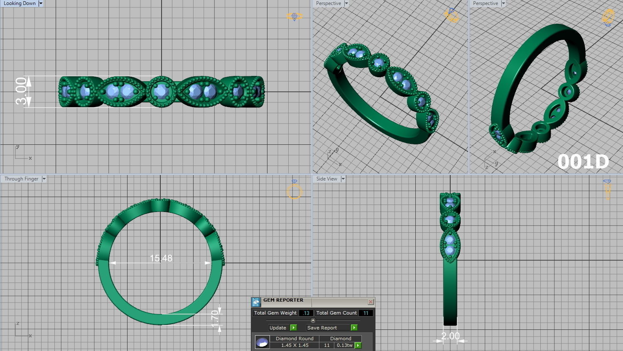Click ring orientation icon in 001D Perspective view

coord(608,17)
